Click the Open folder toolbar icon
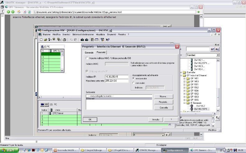Viewport: 246px width, 153px height. click(45, 40)
